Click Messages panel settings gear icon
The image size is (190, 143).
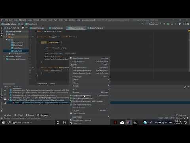point(185,87)
